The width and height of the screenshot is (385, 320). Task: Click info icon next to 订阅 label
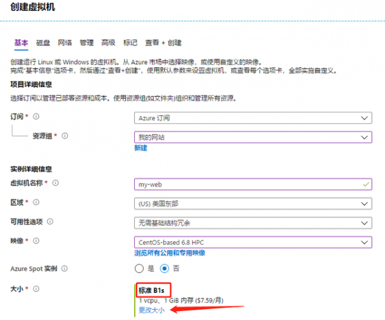coord(36,117)
